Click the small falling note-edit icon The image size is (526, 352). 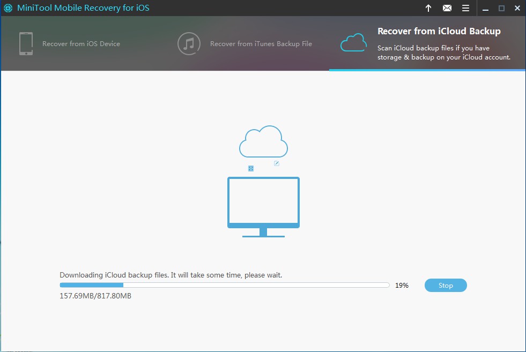277,163
